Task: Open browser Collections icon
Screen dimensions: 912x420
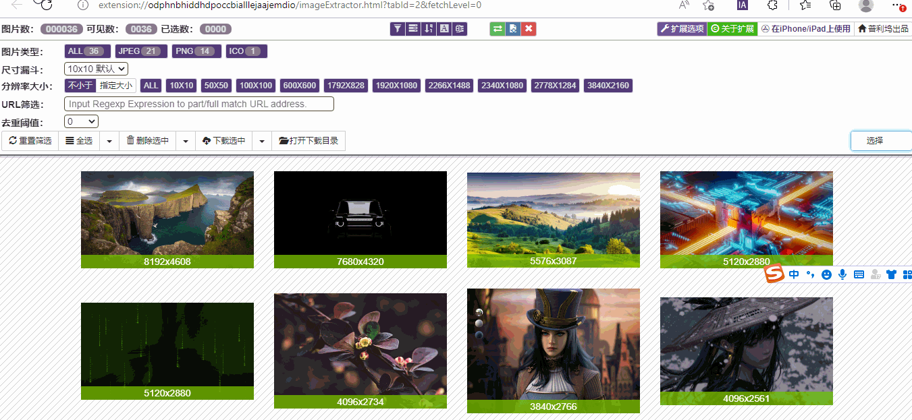Action: (836, 5)
